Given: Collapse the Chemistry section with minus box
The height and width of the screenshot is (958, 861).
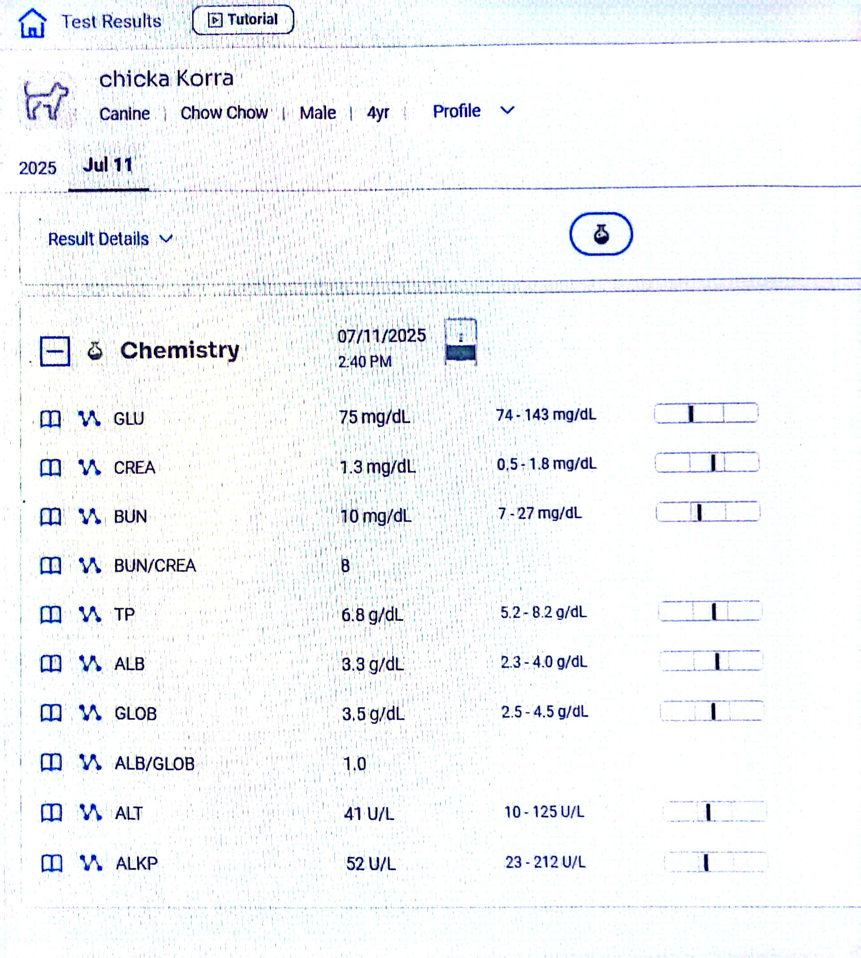Looking at the screenshot, I should click(x=55, y=351).
